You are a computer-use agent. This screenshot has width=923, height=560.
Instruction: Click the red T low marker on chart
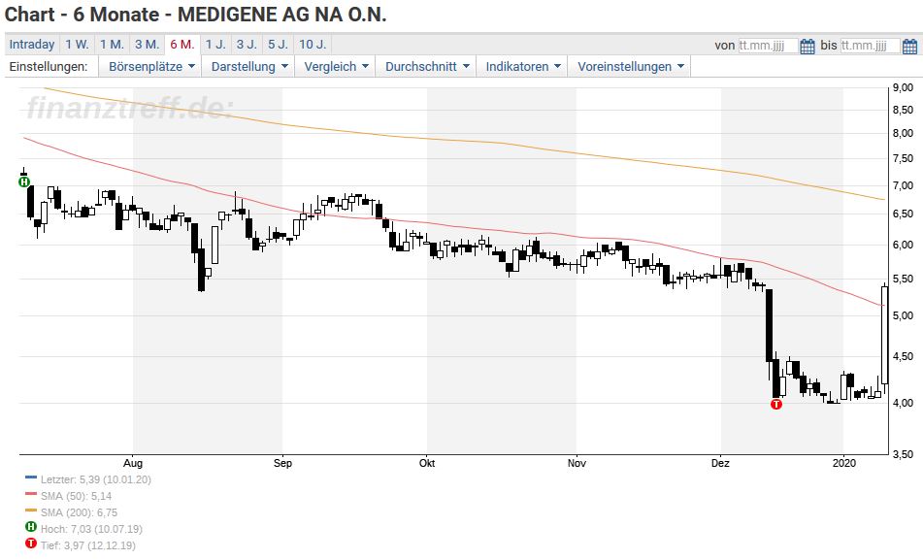coord(776,404)
